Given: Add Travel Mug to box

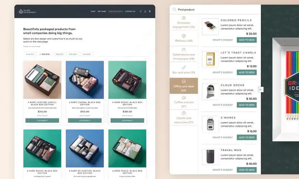Looking at the screenshot, I should tap(247, 170).
